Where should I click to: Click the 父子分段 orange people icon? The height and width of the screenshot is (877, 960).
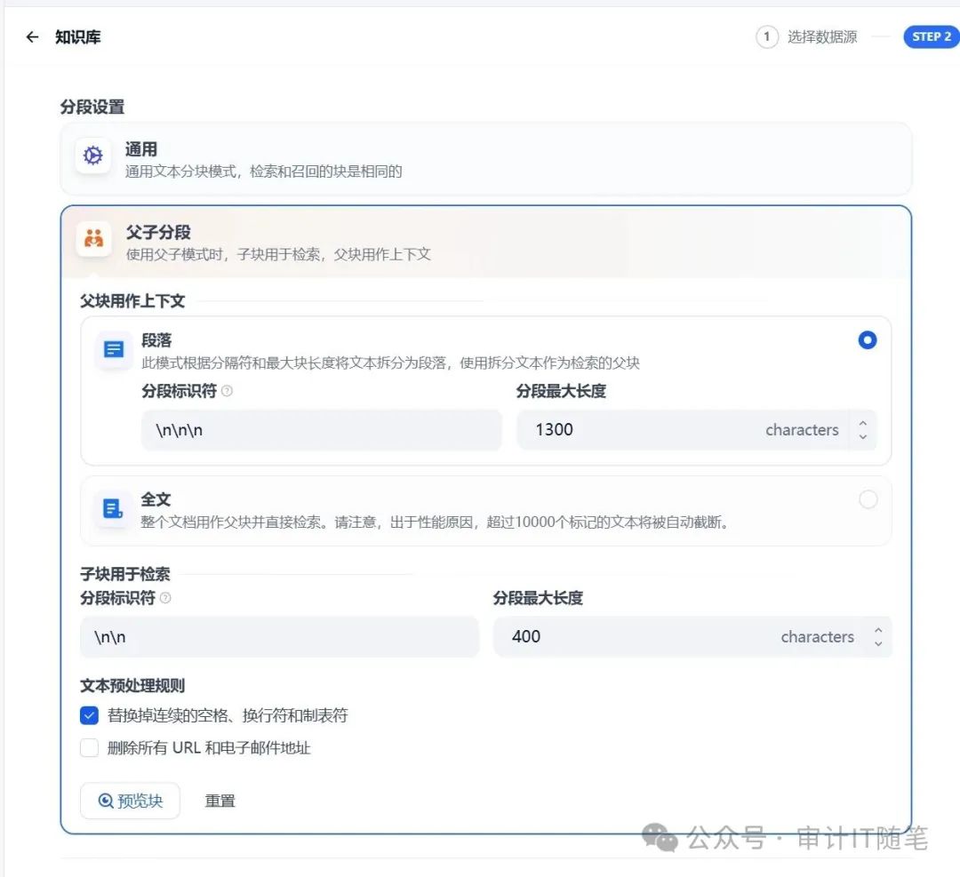pos(93,239)
